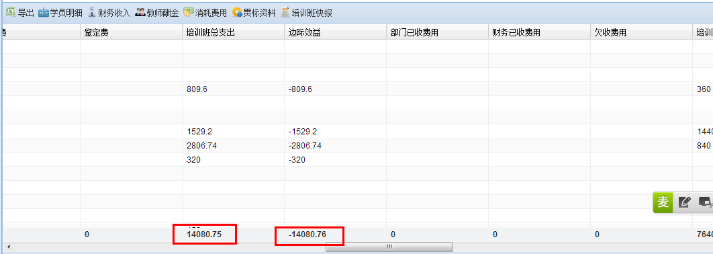Open 财务收入 from the toolbar

tap(114, 13)
